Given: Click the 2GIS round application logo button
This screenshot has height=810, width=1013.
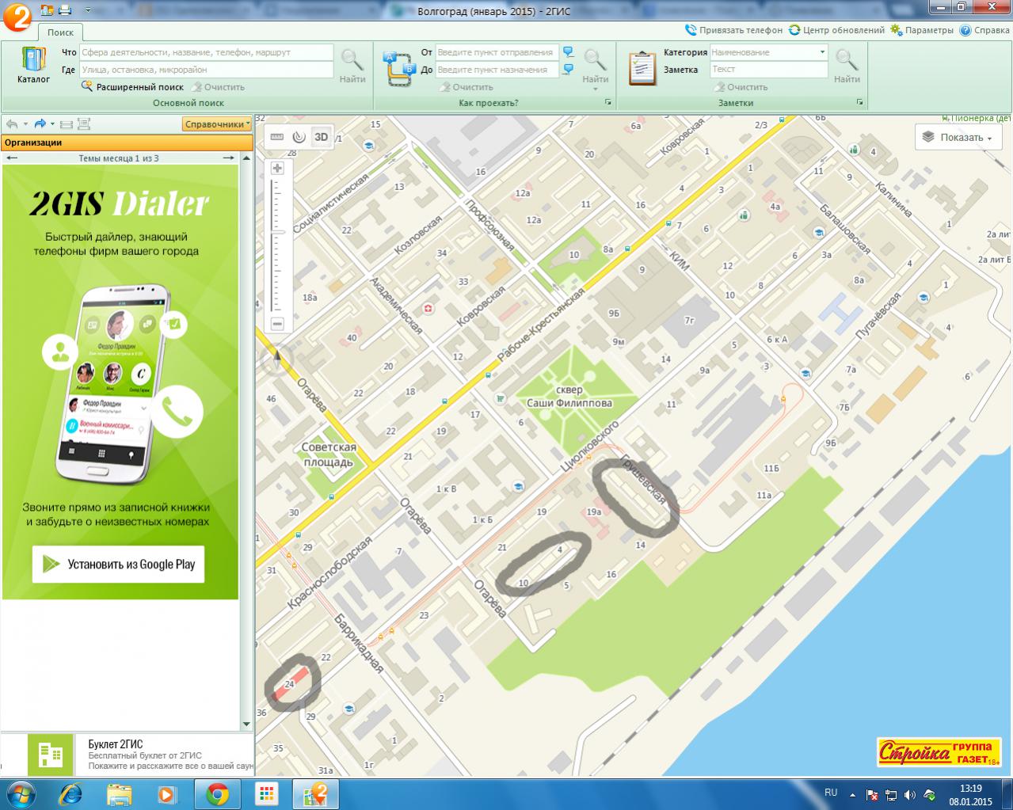Looking at the screenshot, I should (x=17, y=16).
